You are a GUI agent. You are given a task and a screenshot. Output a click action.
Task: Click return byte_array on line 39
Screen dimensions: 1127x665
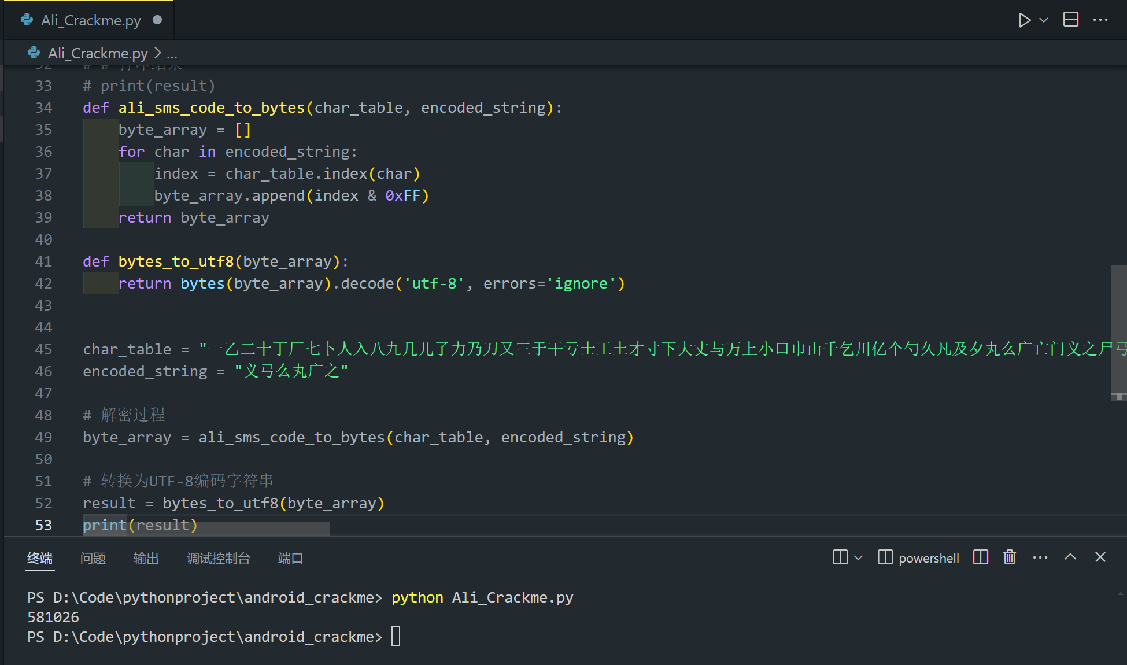[194, 218]
